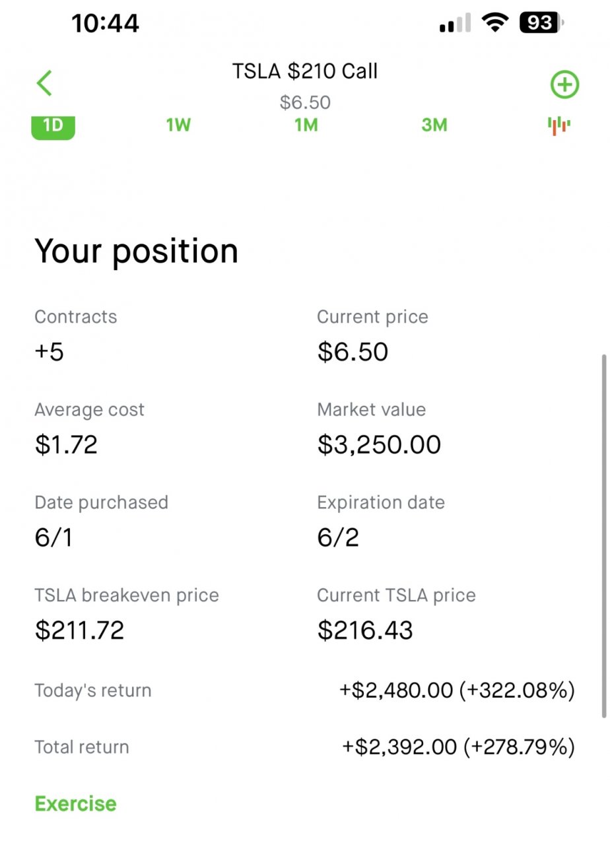Tap the Market value amount $3,250.00
The width and height of the screenshot is (610, 845).
pyautogui.click(x=379, y=444)
